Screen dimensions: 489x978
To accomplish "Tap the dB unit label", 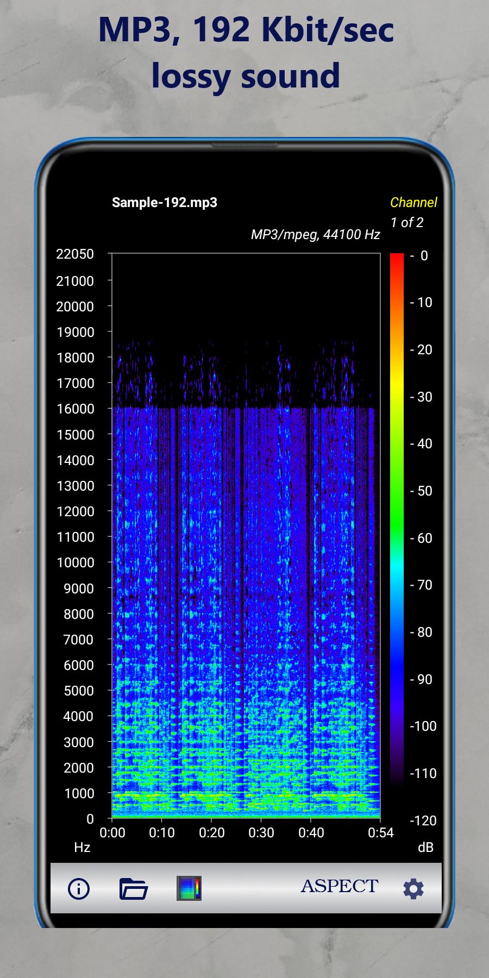I will [425, 847].
